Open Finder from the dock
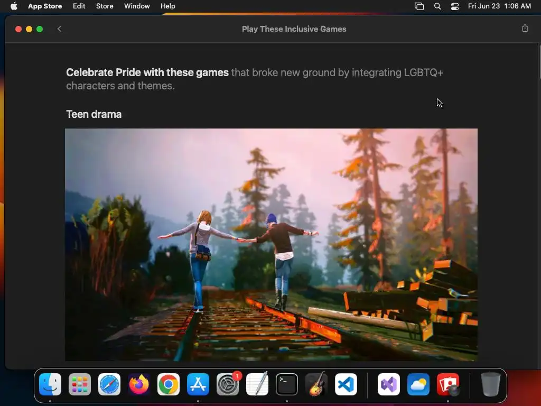The height and width of the screenshot is (406, 541). (50, 384)
